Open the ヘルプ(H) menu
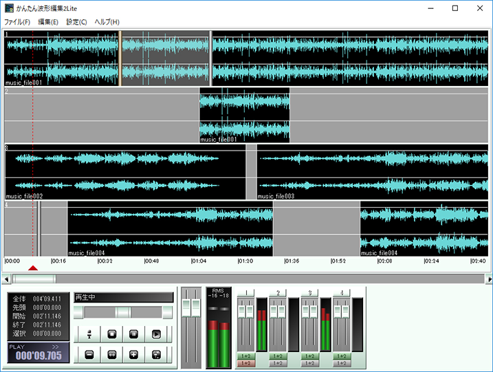Screen dimensions: 493x372 107,22
